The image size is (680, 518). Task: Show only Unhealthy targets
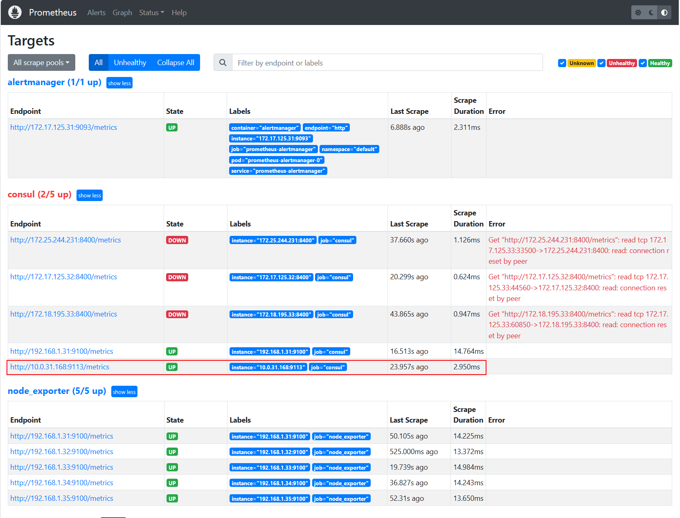[x=130, y=63]
